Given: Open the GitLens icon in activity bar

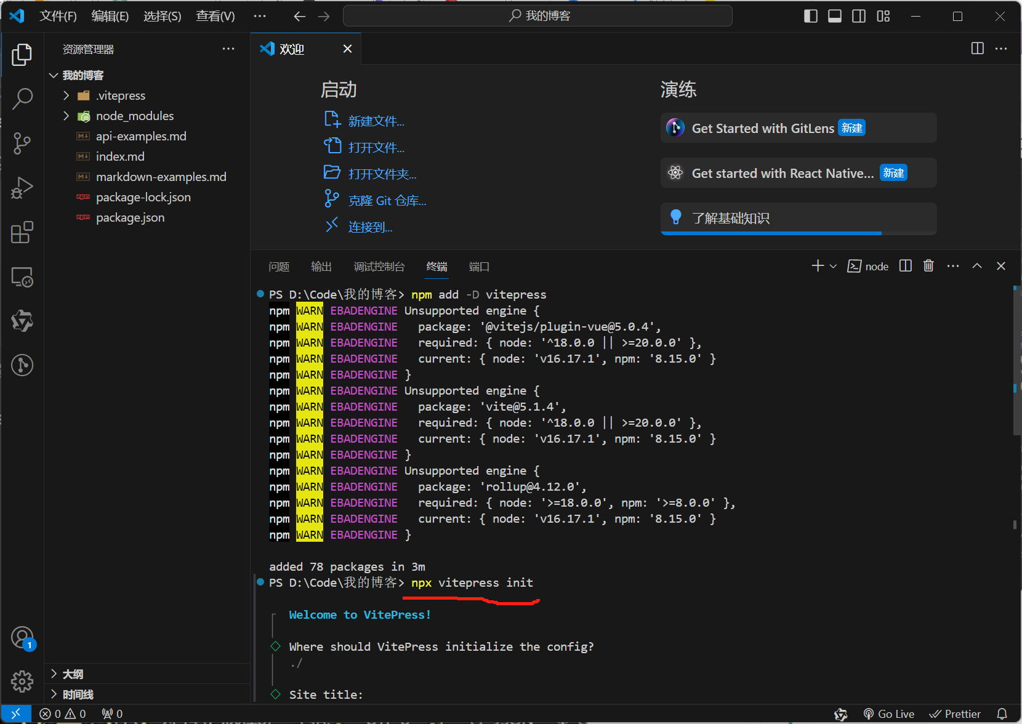Looking at the screenshot, I should [22, 365].
